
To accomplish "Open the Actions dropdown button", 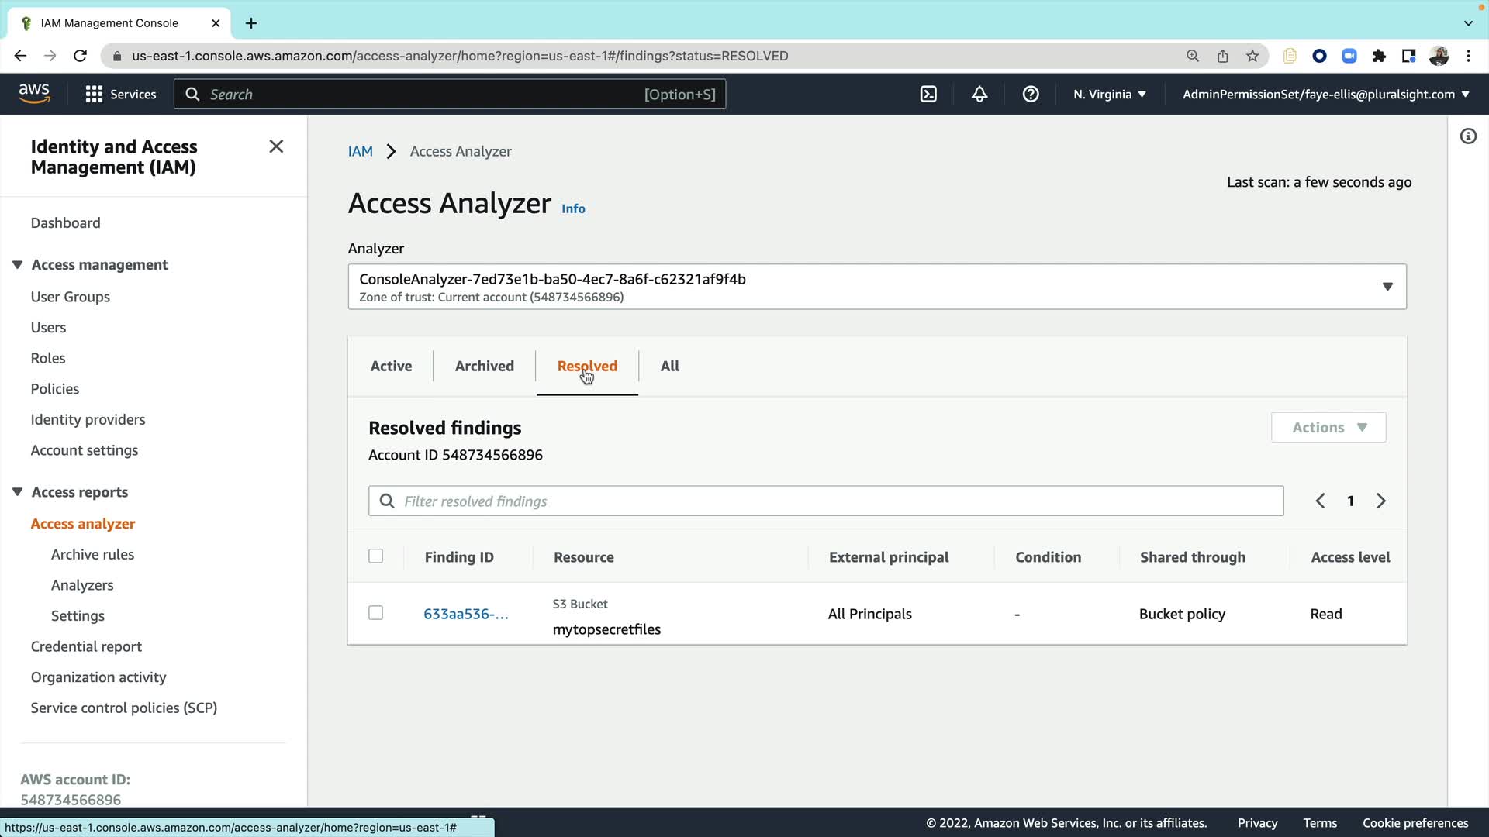I will click(1328, 428).
